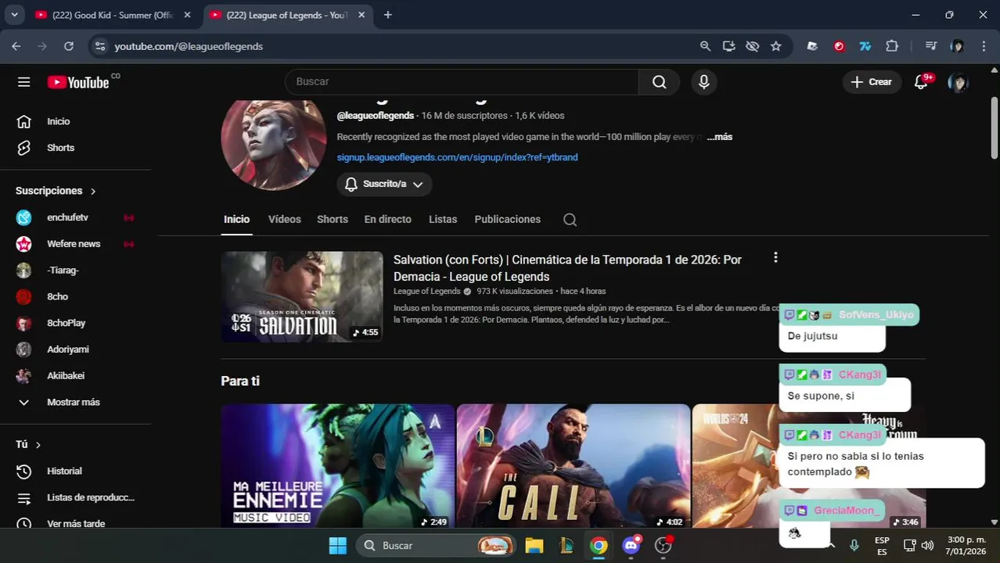The height and width of the screenshot is (563, 1000).
Task: Open a new browser tab
Action: (388, 15)
